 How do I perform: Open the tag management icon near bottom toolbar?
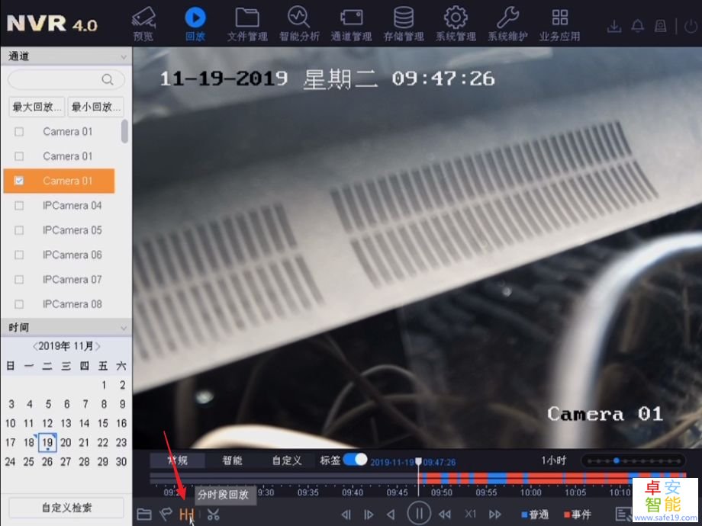[x=166, y=514]
